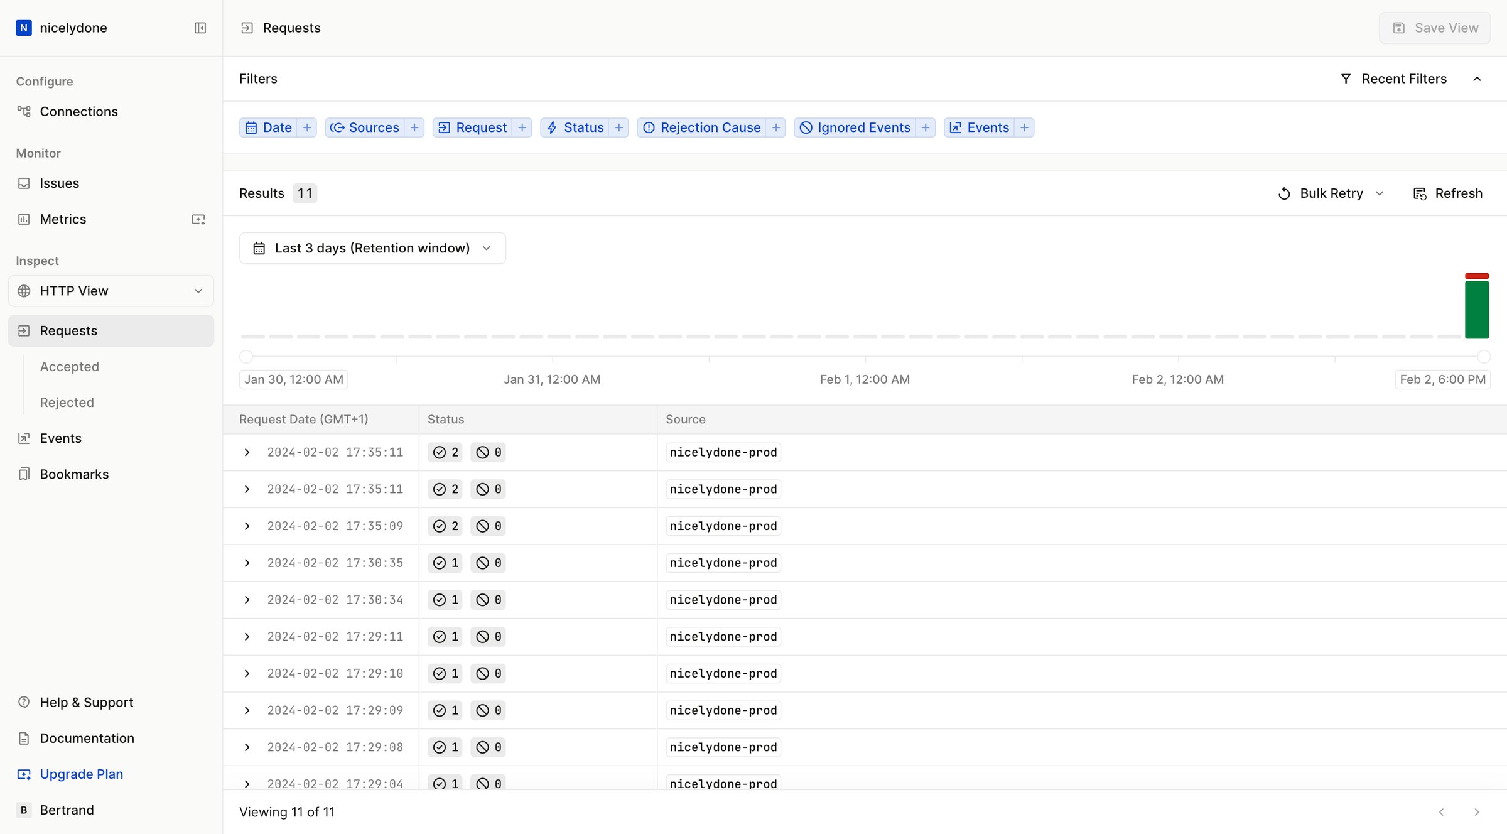The height and width of the screenshot is (834, 1507).
Task: Open Connections in the sidebar
Action: click(78, 111)
